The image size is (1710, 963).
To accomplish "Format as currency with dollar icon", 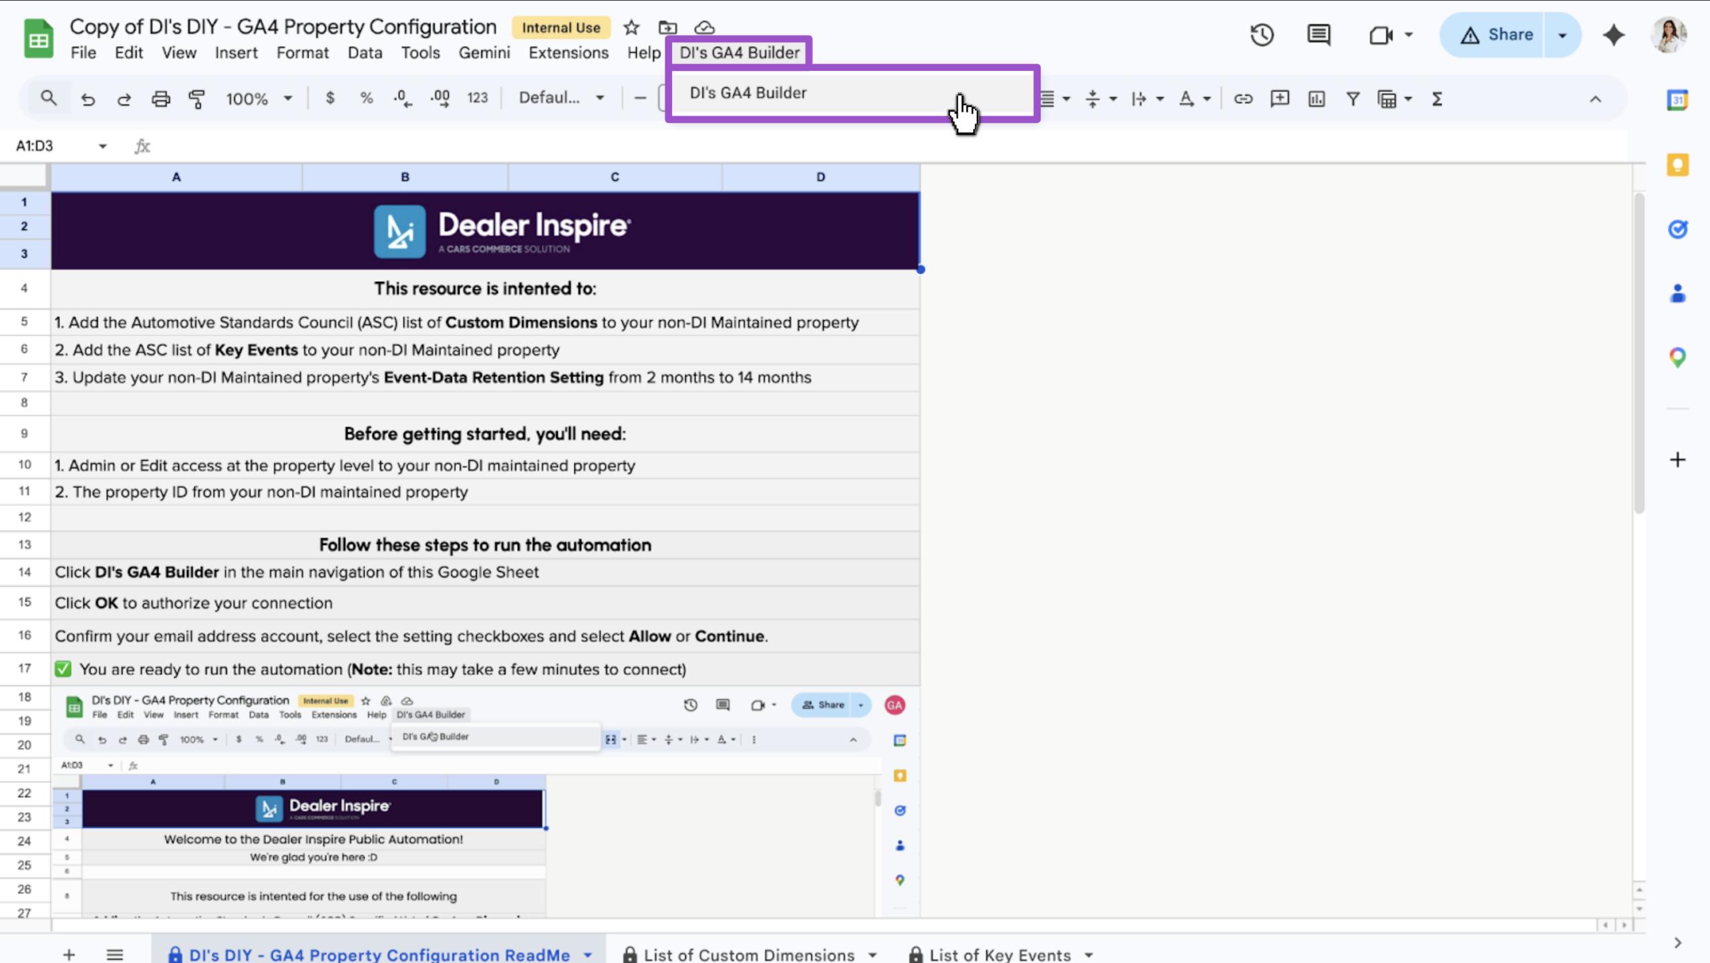I will pyautogui.click(x=329, y=98).
